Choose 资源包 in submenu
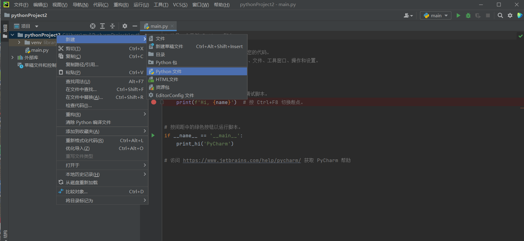 (197, 87)
